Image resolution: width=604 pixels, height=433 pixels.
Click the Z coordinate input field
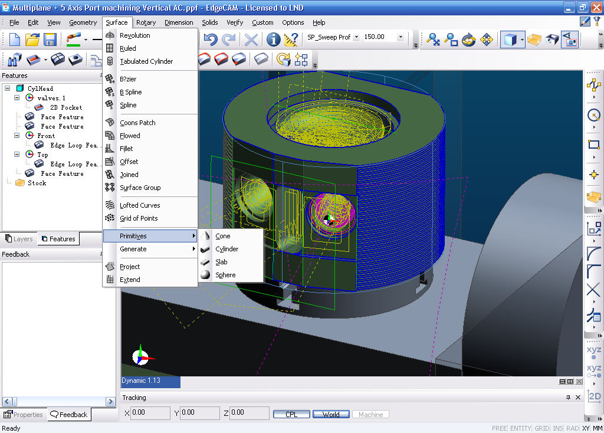[250, 412]
